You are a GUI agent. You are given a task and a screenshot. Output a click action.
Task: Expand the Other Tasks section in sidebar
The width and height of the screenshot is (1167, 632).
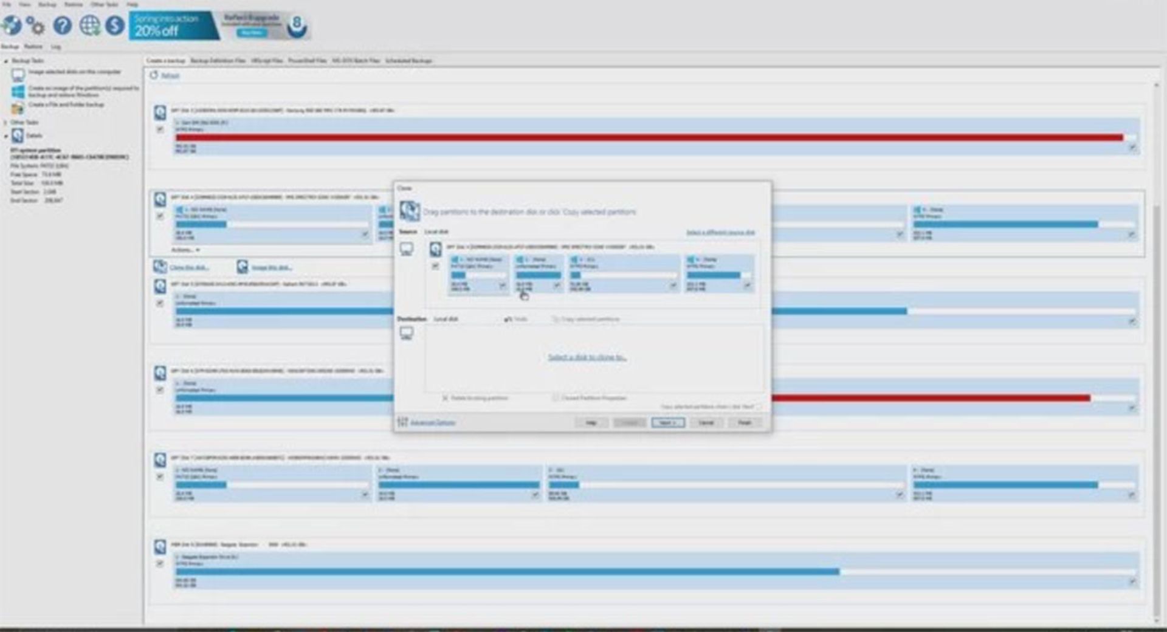pos(6,122)
